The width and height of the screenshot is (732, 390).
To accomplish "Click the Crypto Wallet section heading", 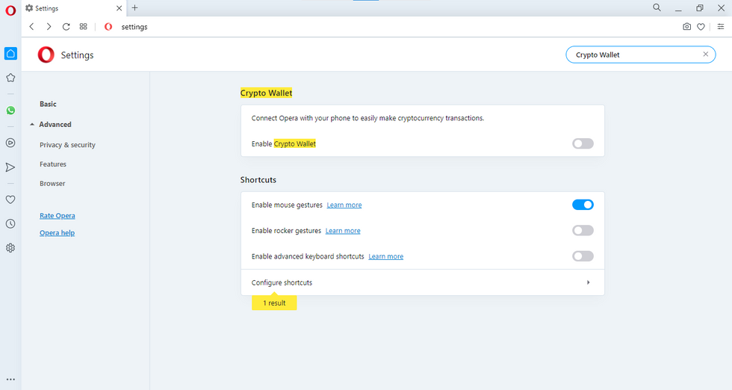I will click(x=266, y=93).
